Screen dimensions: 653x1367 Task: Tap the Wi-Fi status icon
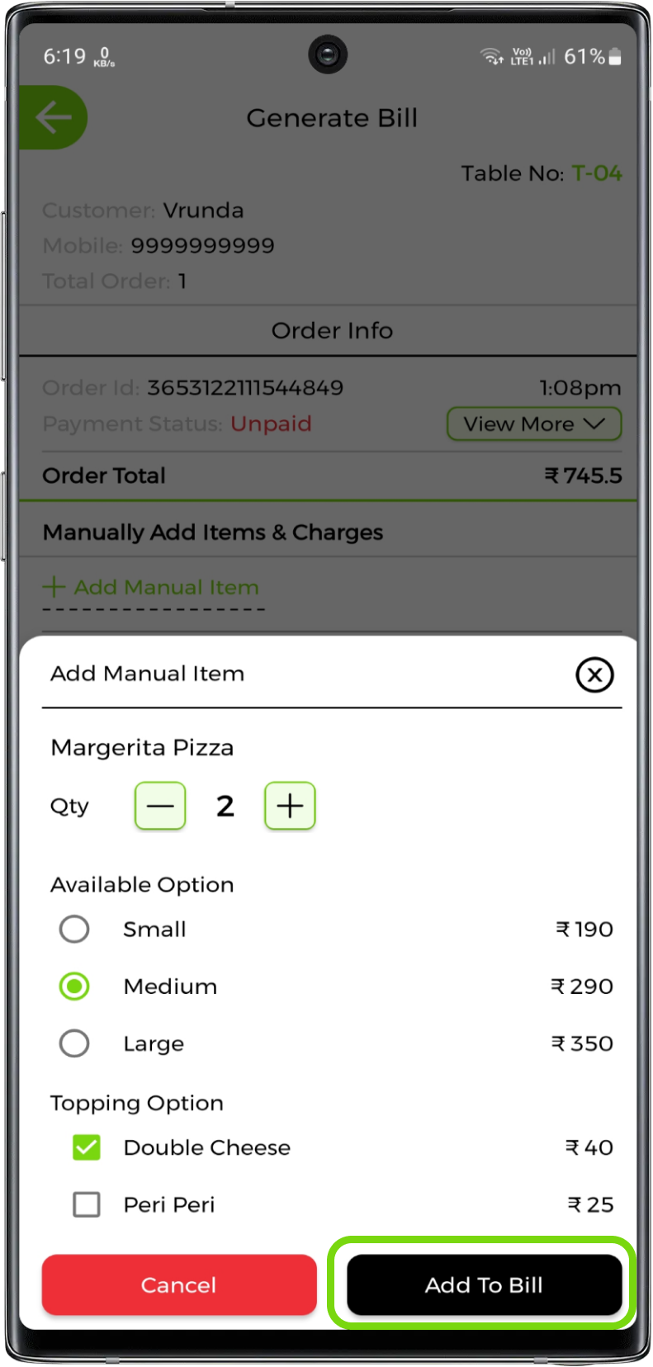click(491, 56)
